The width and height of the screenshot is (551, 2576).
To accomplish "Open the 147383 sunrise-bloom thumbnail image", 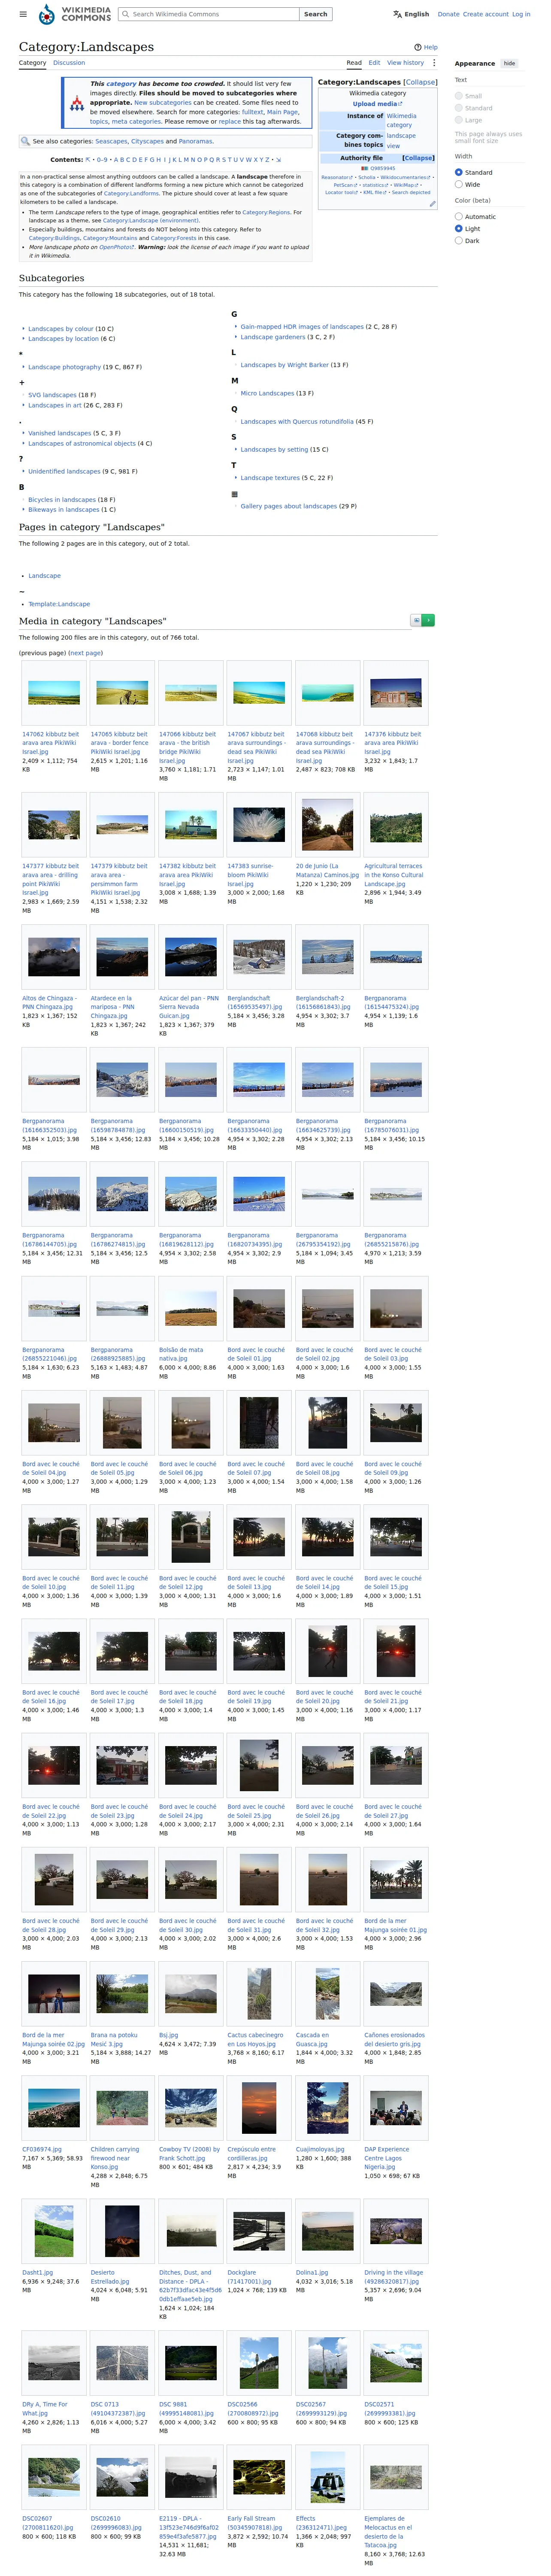I will (x=259, y=825).
